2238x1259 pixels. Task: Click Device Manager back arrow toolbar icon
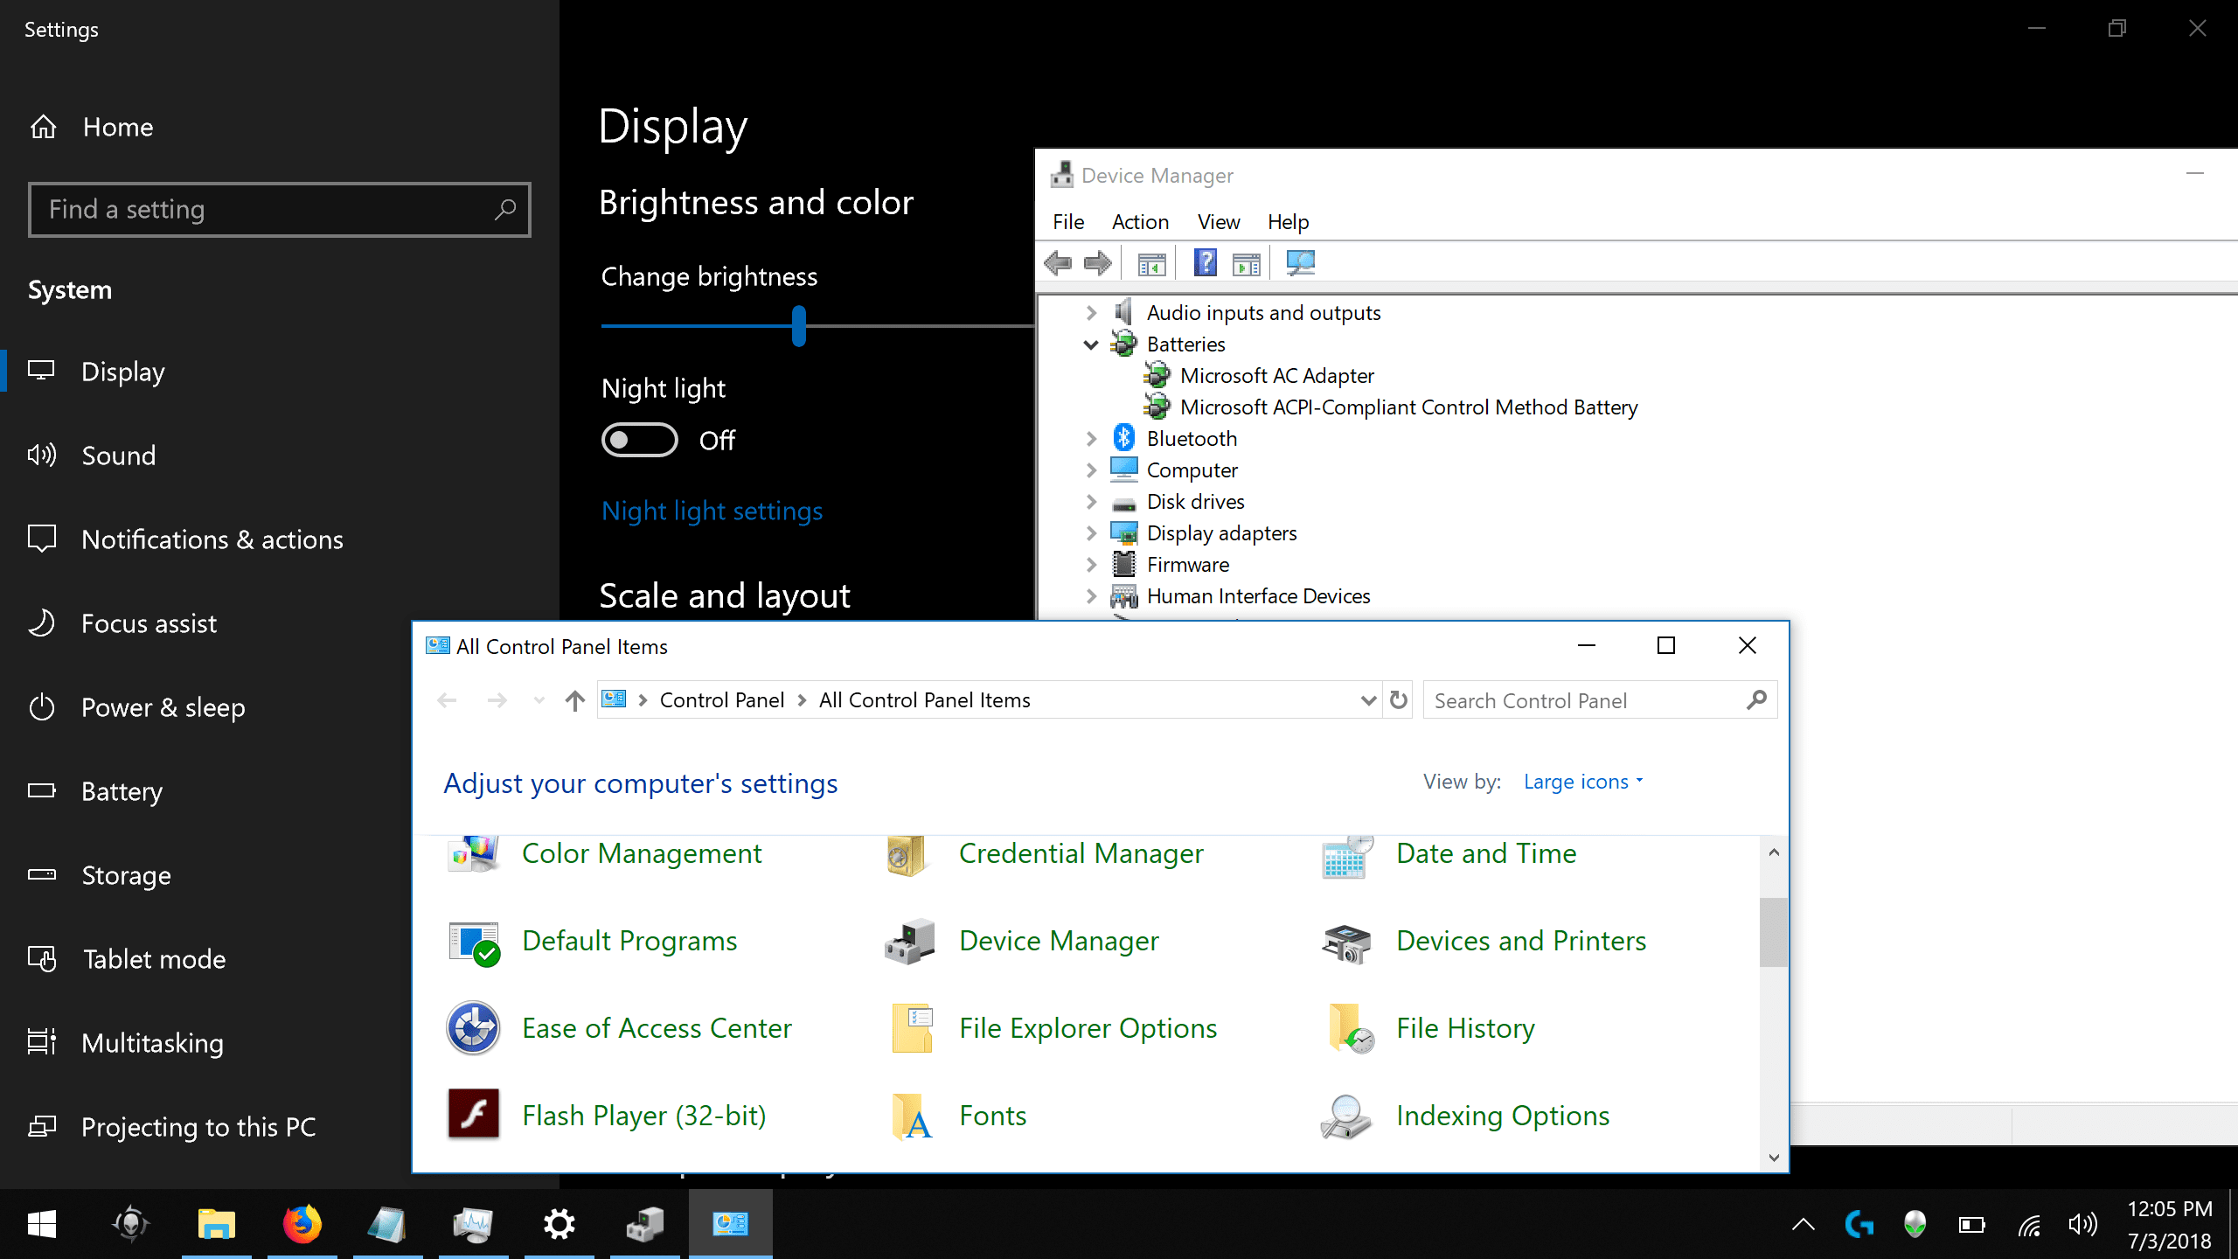pos(1059,263)
